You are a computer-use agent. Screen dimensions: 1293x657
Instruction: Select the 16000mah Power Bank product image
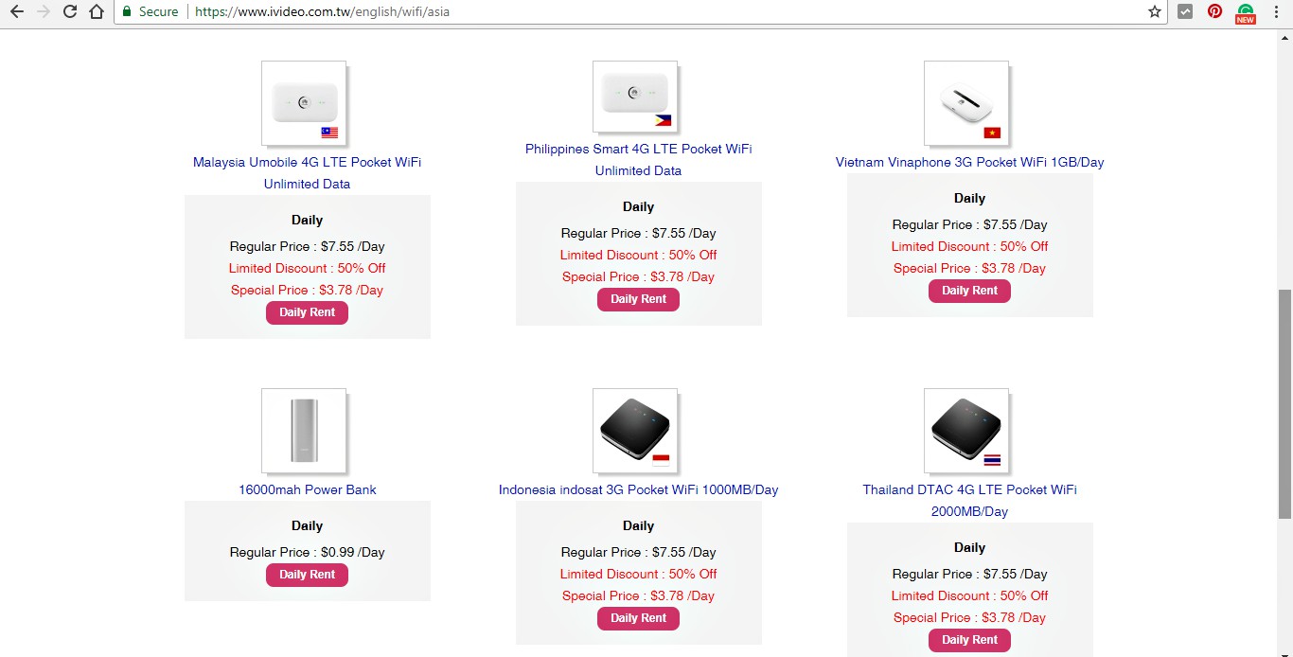coord(304,430)
